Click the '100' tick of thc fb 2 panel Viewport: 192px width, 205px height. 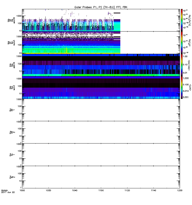(20, 173)
